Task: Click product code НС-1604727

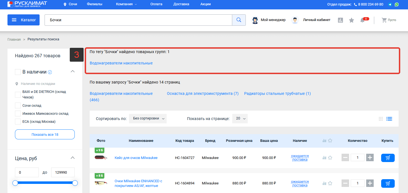Action: (185, 158)
